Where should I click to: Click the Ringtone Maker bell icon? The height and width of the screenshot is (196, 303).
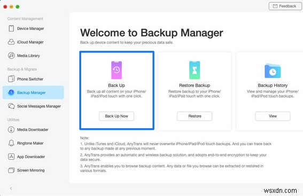click(x=11, y=143)
